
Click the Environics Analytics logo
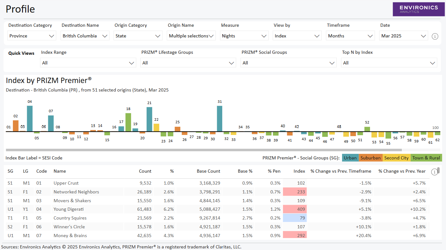coord(419,9)
